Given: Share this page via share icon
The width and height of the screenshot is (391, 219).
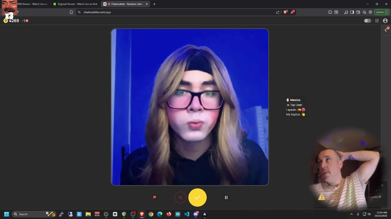Looking at the screenshot, I should click(278, 12).
